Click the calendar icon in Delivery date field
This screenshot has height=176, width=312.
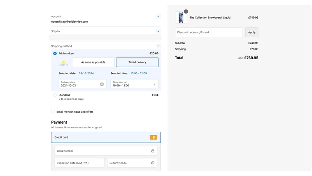click(102, 84)
